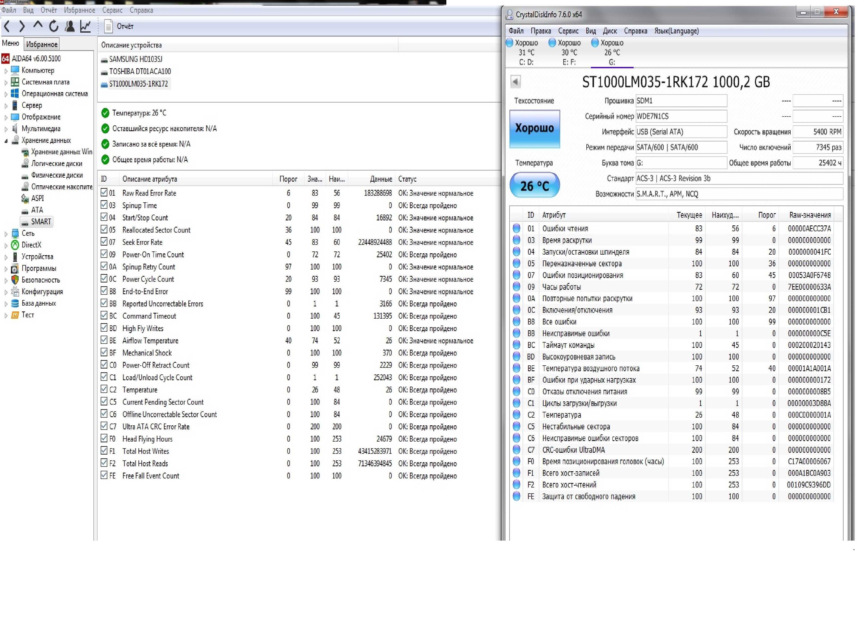Uncheck the FE Free Fall Event Count checkbox
The image size is (864, 633).
point(104,475)
